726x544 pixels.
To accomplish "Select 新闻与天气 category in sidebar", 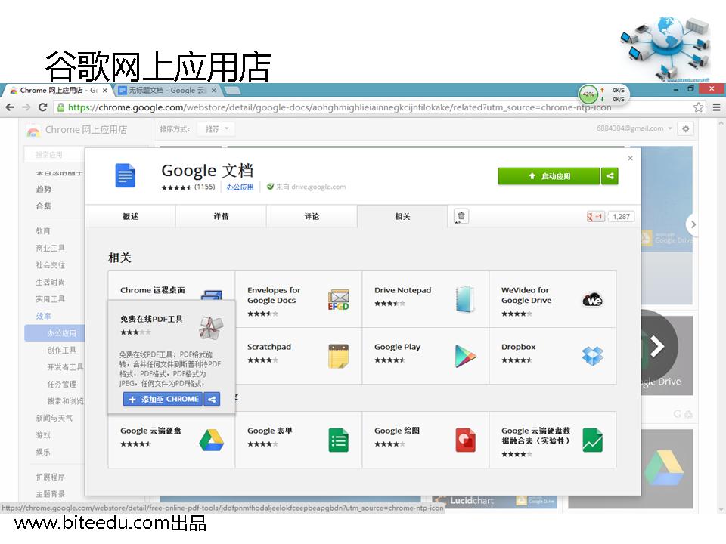I will 54,418.
